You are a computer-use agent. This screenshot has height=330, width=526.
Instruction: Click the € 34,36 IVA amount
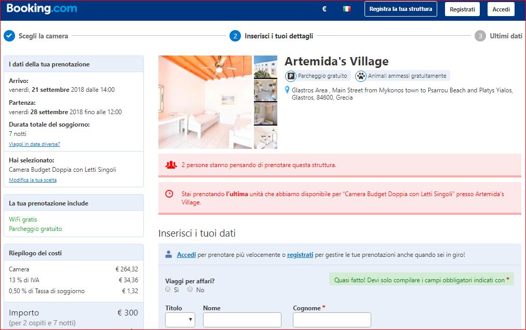(128, 280)
